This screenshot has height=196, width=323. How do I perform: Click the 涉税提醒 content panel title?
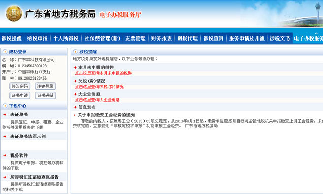click(x=88, y=52)
